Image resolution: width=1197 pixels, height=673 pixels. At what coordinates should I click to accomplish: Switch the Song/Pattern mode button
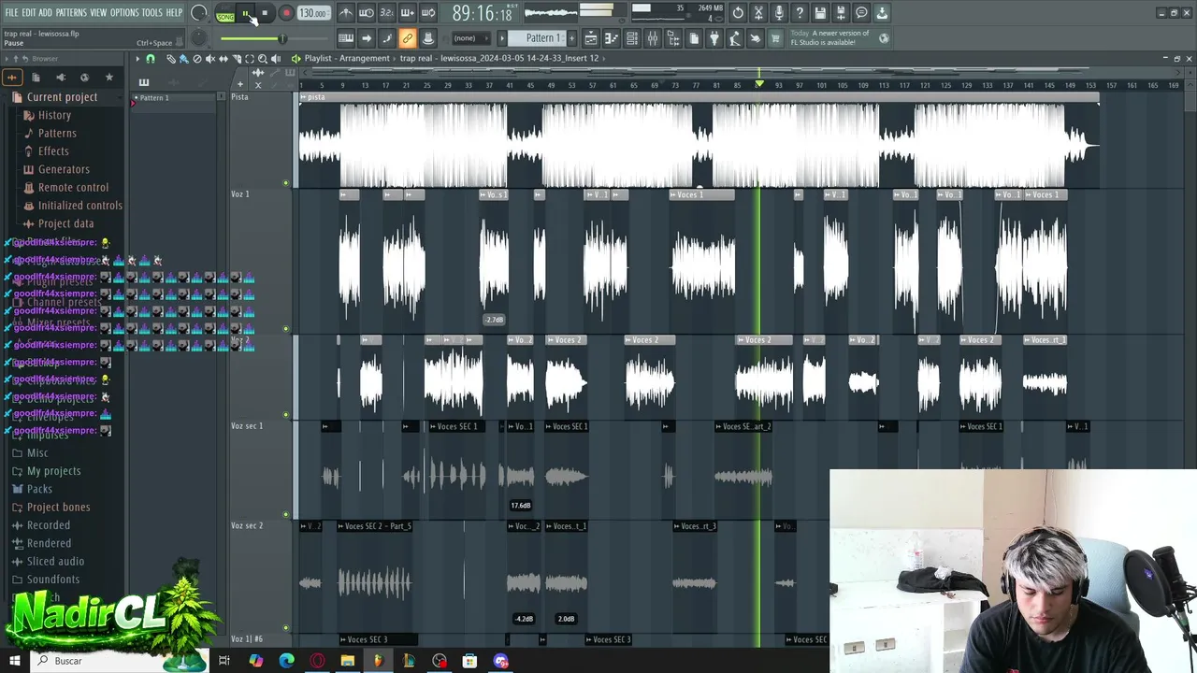[225, 14]
